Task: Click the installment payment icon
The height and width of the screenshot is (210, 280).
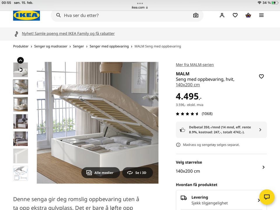Action: point(182,130)
